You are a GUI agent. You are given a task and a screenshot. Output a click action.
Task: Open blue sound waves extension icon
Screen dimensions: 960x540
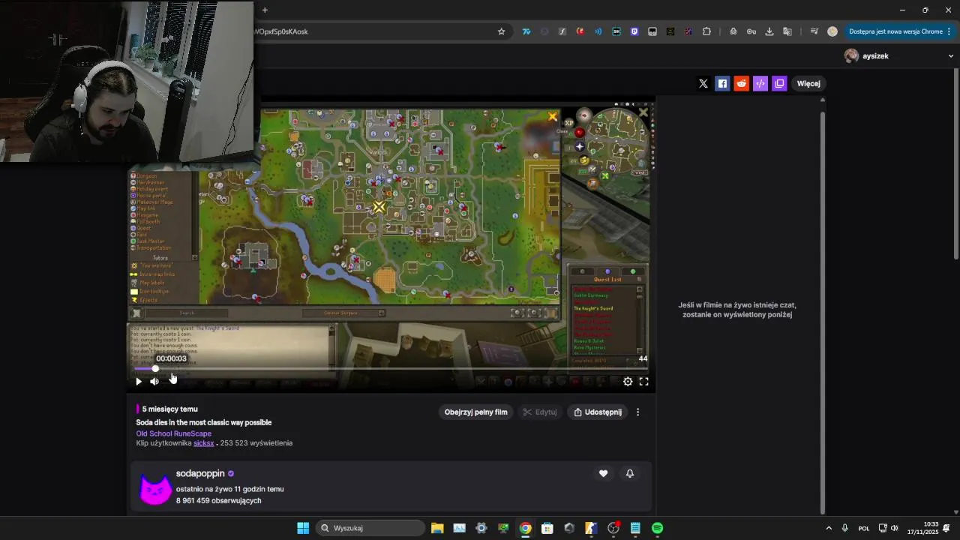tap(598, 31)
